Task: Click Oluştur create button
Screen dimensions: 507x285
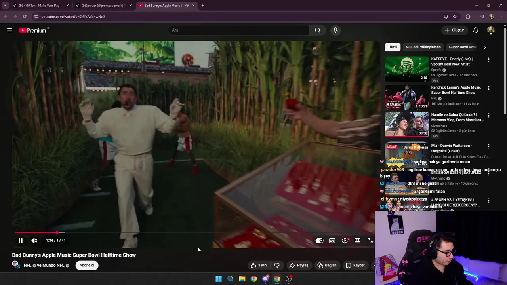Action: 454,30
